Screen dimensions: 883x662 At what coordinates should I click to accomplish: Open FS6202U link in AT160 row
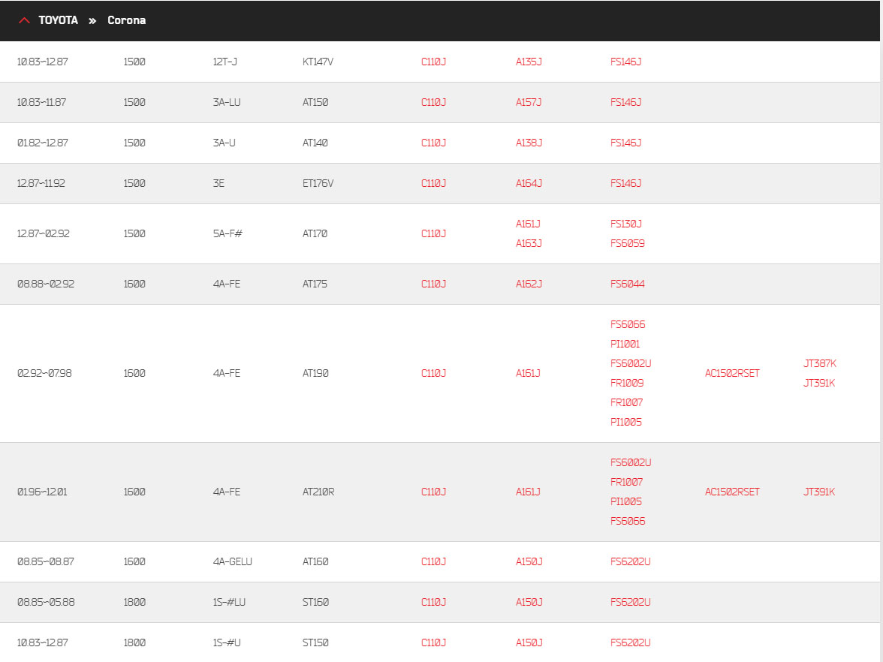tap(631, 561)
